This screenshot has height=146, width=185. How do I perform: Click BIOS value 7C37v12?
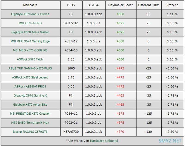click(x=71, y=41)
